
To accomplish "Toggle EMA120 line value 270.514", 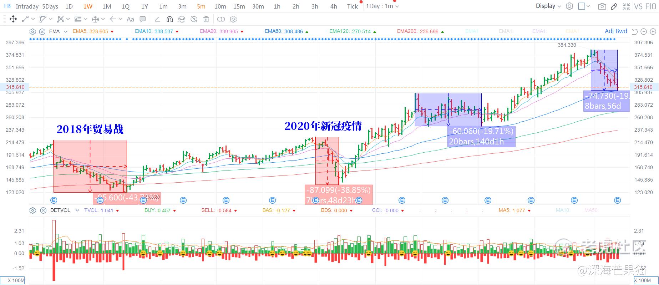I will coord(353,31).
